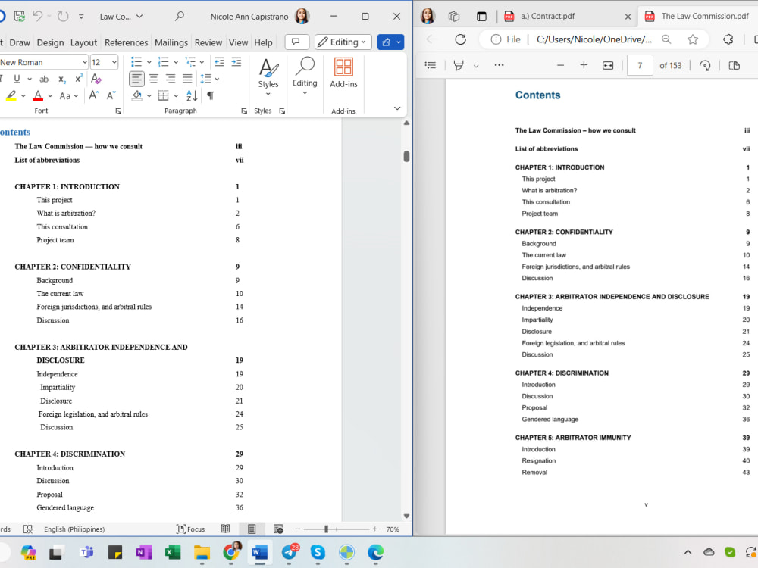
Task: Open the Comments button in Word ribbon
Action: [x=296, y=42]
